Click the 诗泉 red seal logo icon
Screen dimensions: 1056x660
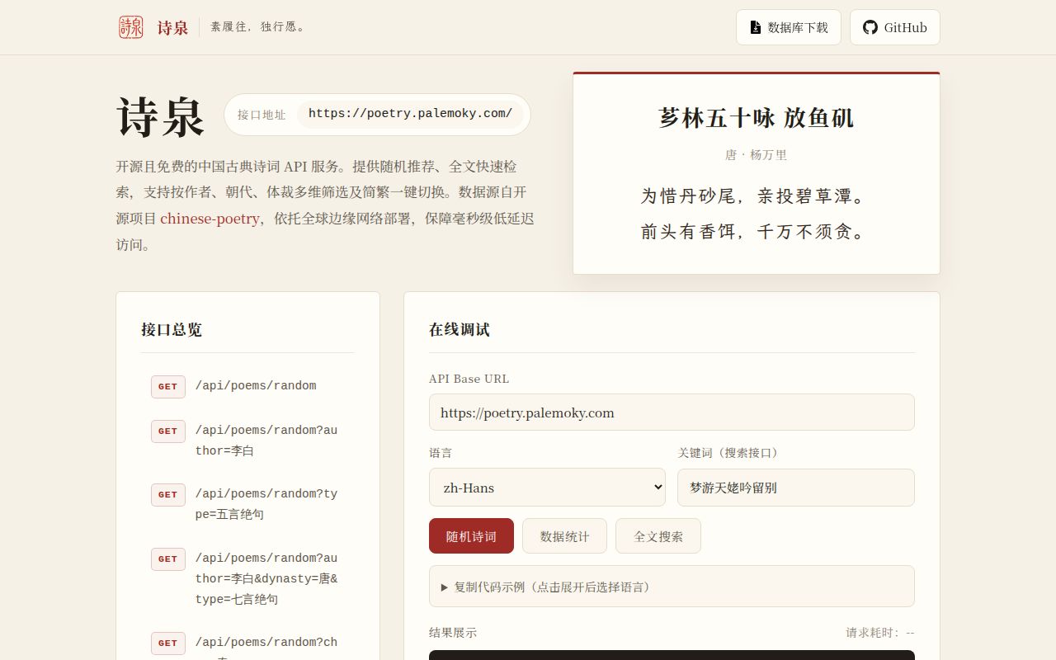pyautogui.click(x=130, y=27)
